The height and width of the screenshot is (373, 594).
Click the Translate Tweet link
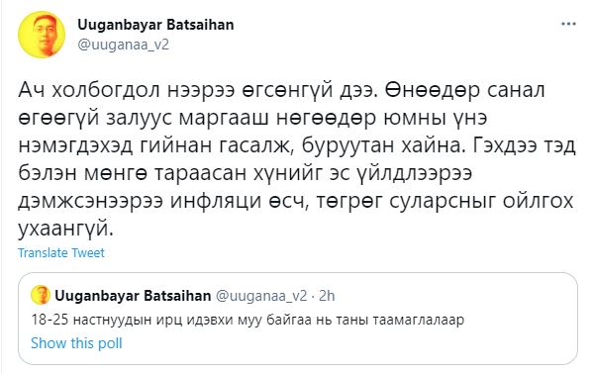[x=61, y=253]
